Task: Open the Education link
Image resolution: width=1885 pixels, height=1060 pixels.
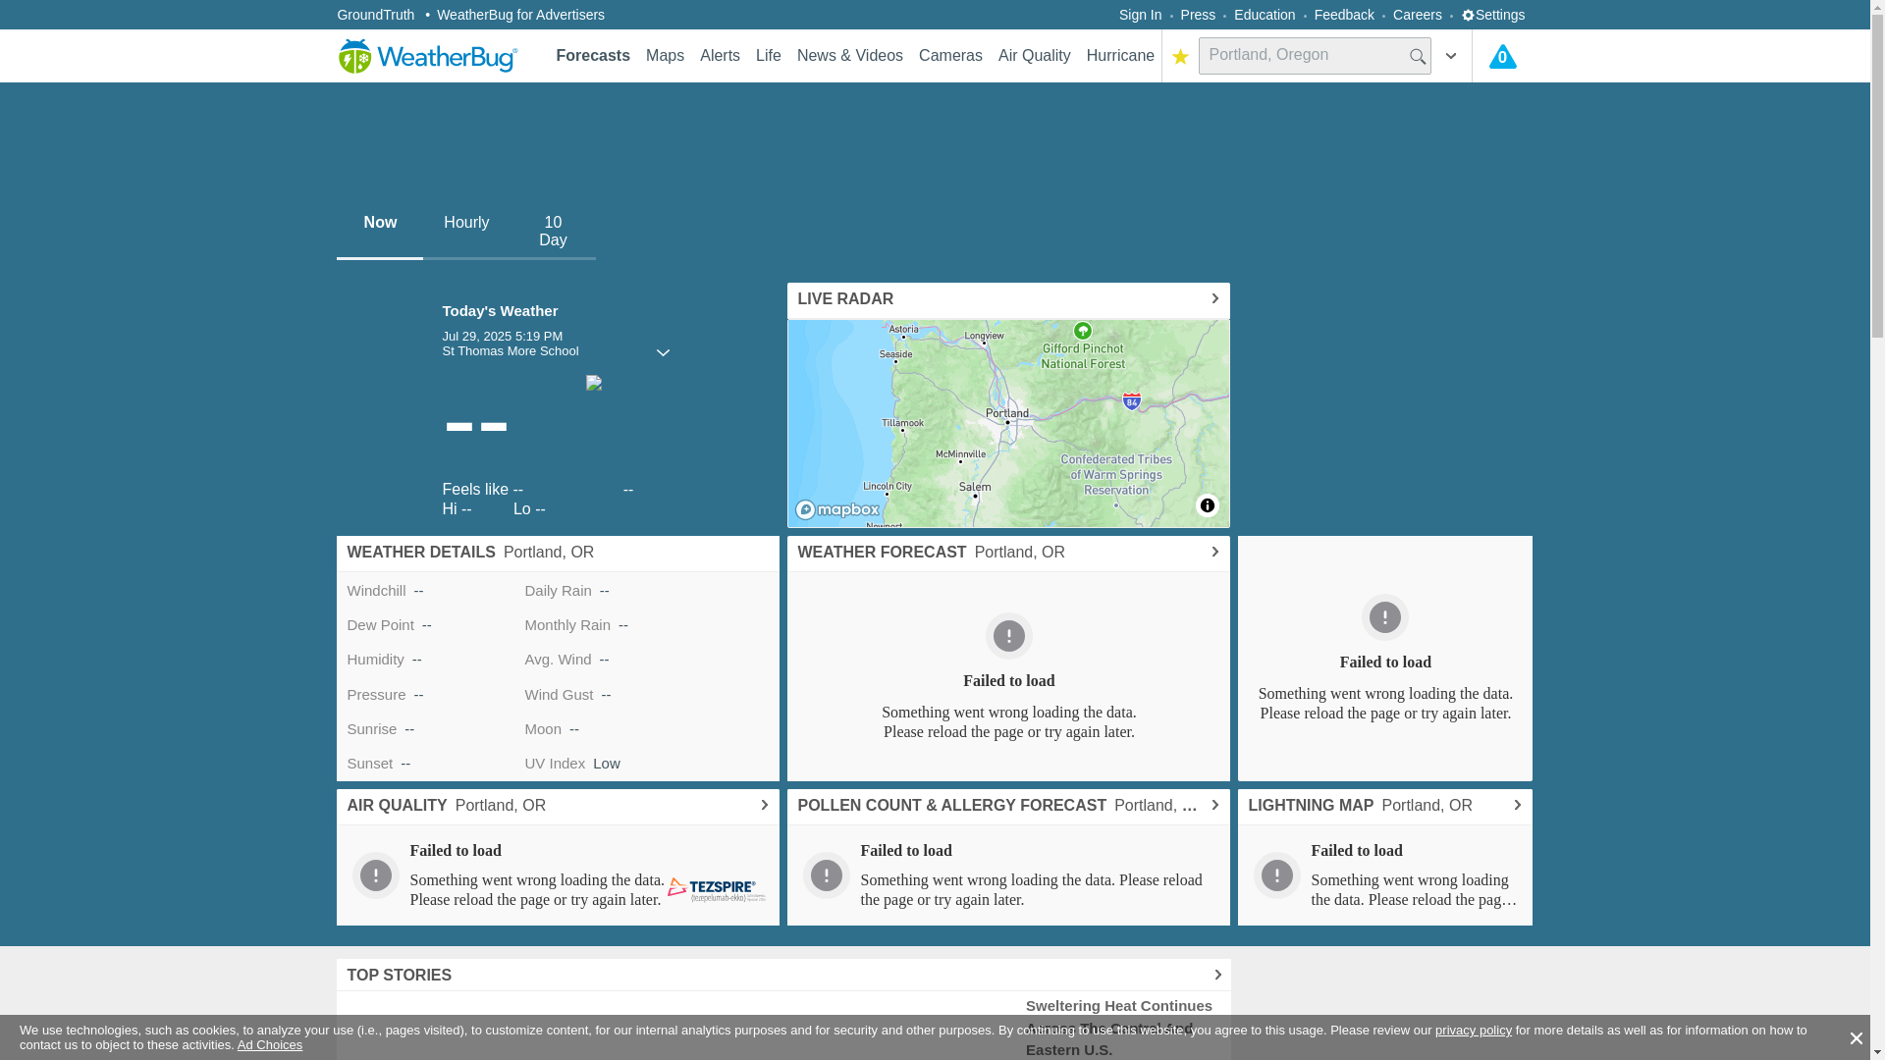Action: (1265, 15)
